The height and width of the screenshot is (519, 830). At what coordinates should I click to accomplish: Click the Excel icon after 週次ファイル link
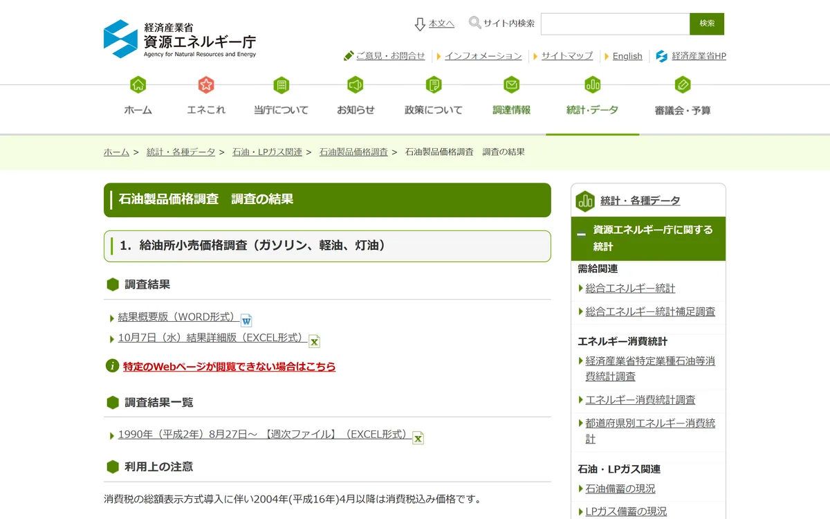[x=418, y=437]
